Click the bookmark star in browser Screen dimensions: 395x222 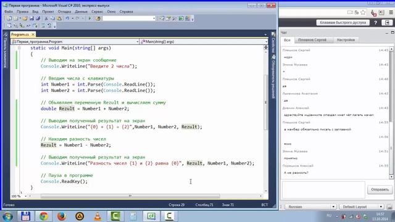click(x=363, y=12)
